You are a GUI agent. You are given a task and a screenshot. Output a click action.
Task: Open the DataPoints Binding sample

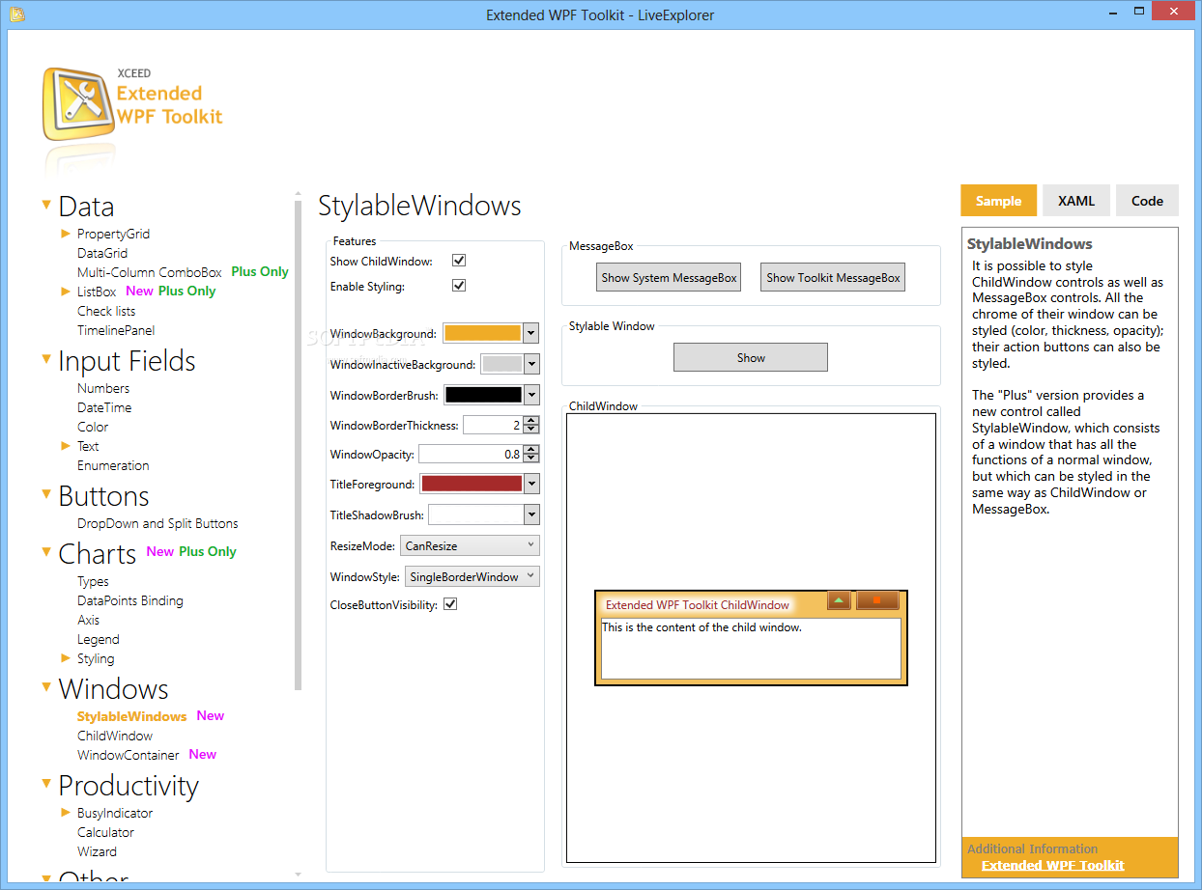tap(130, 600)
